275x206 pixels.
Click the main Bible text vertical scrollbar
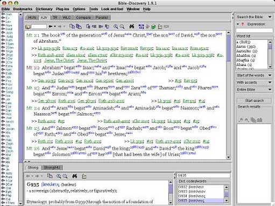[x=228, y=95]
